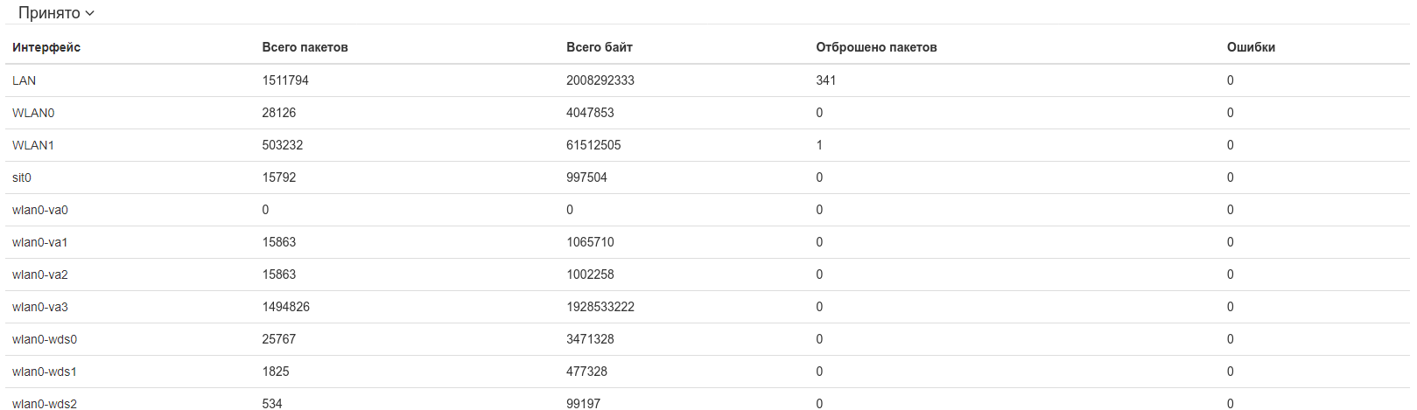Collapse the Принято section chevron

(90, 13)
